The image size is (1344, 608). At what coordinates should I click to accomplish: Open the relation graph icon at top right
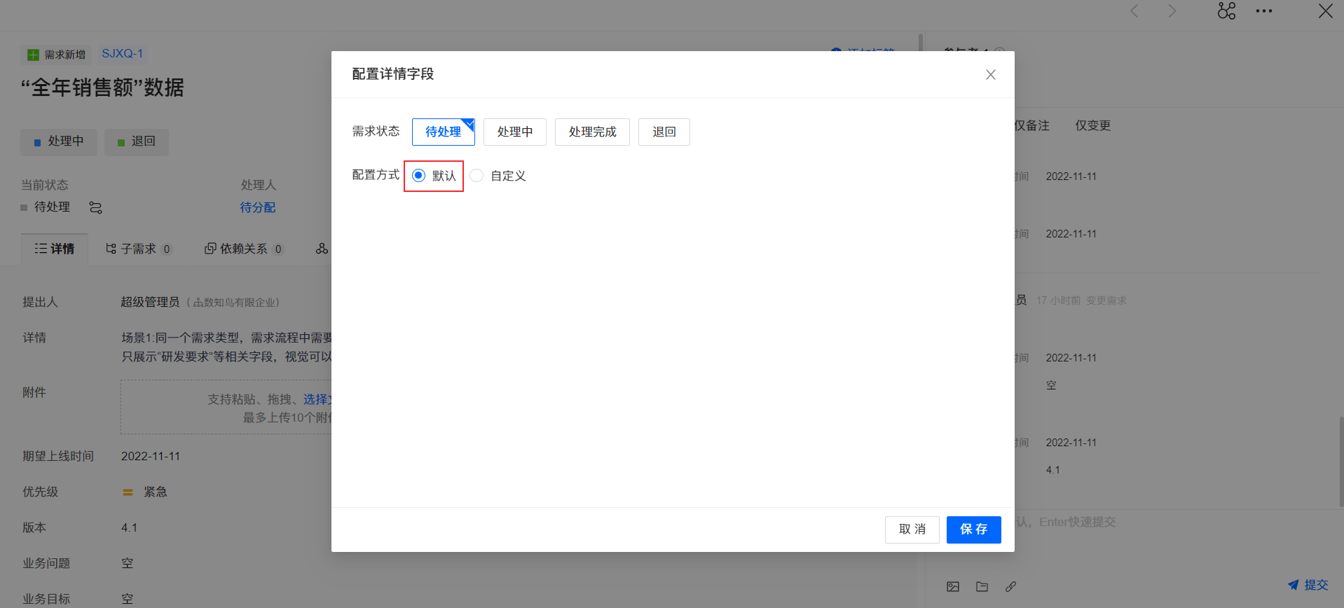pos(1226,11)
